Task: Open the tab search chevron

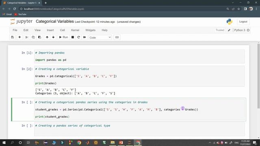Action: pos(233,3)
